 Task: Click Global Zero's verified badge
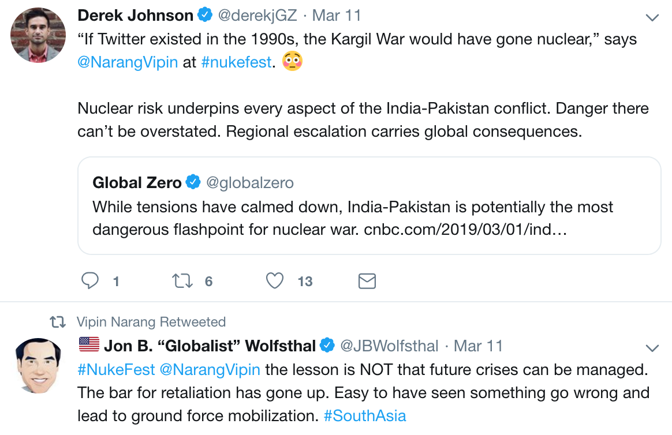(193, 182)
